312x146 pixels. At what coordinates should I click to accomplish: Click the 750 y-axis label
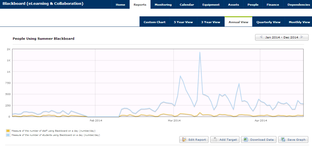tap(8, 83)
